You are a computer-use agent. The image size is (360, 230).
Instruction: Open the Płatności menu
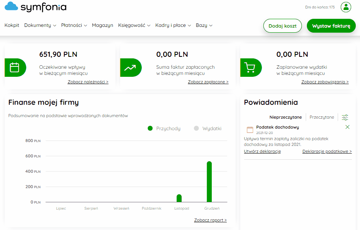click(71, 25)
